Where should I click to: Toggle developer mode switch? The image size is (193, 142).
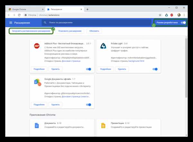click(x=183, y=23)
